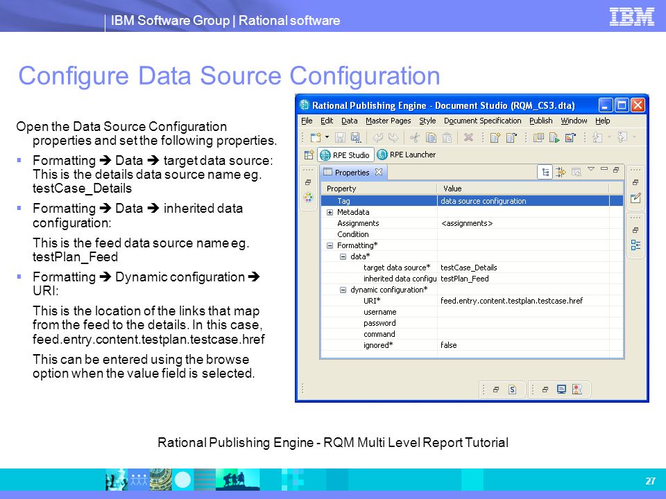The width and height of the screenshot is (666, 499).
Task: Click the back navigation toolbar icon
Action: (x=597, y=137)
